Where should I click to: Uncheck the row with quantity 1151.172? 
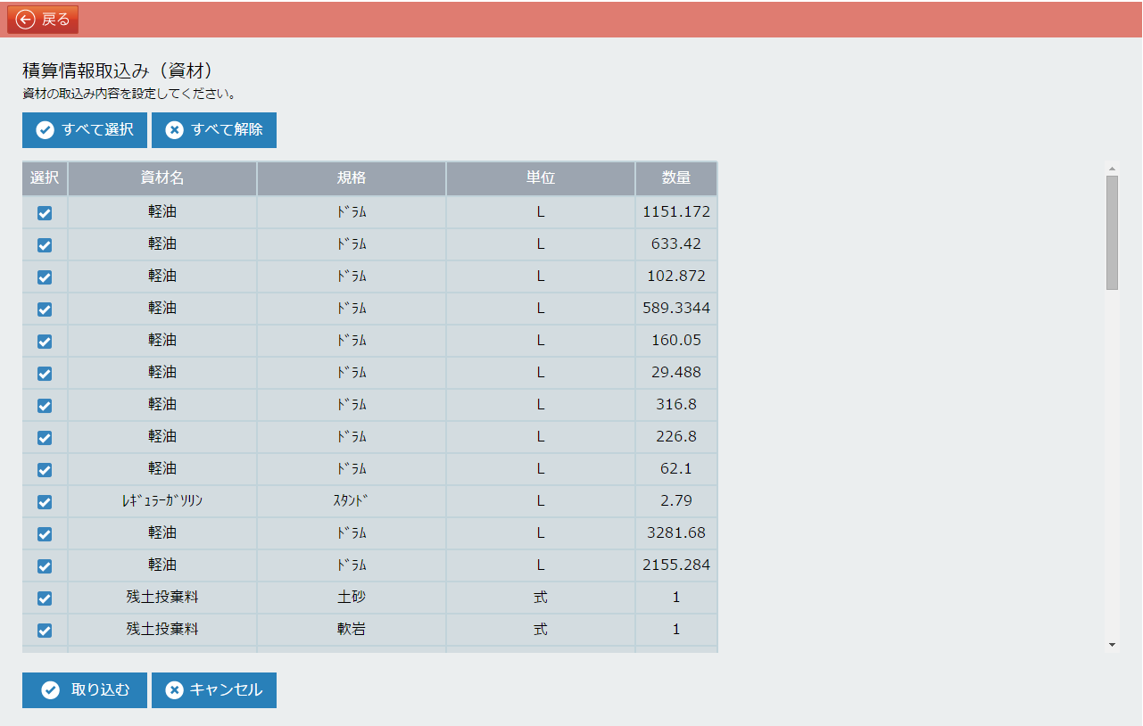(45, 213)
